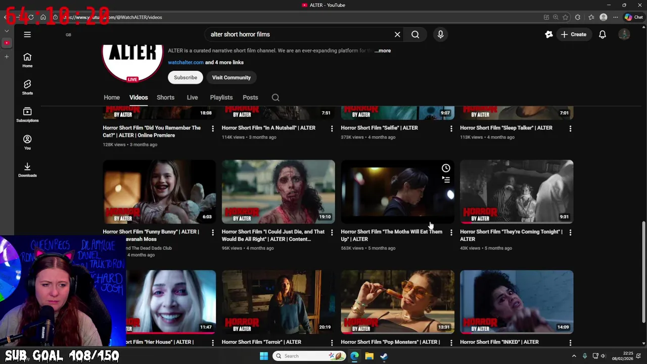
Task: Play "I Could Just Die" thumbnail
Action: (278, 192)
